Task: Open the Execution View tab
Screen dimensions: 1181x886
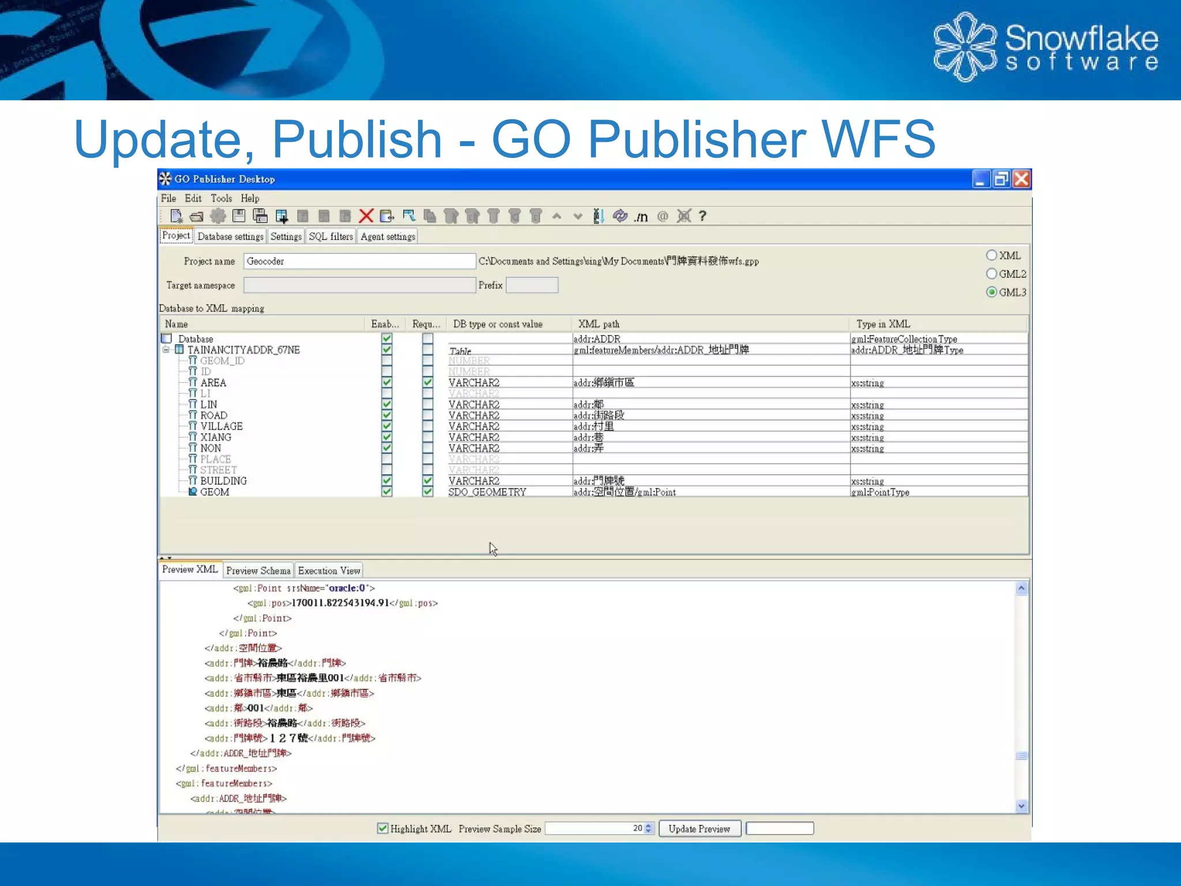Action: click(x=329, y=570)
